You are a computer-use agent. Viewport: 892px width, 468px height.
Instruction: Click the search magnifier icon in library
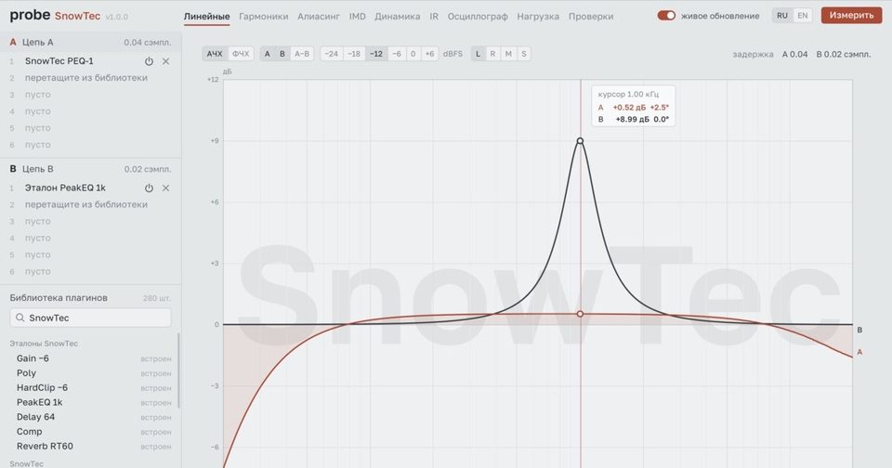pyautogui.click(x=20, y=318)
